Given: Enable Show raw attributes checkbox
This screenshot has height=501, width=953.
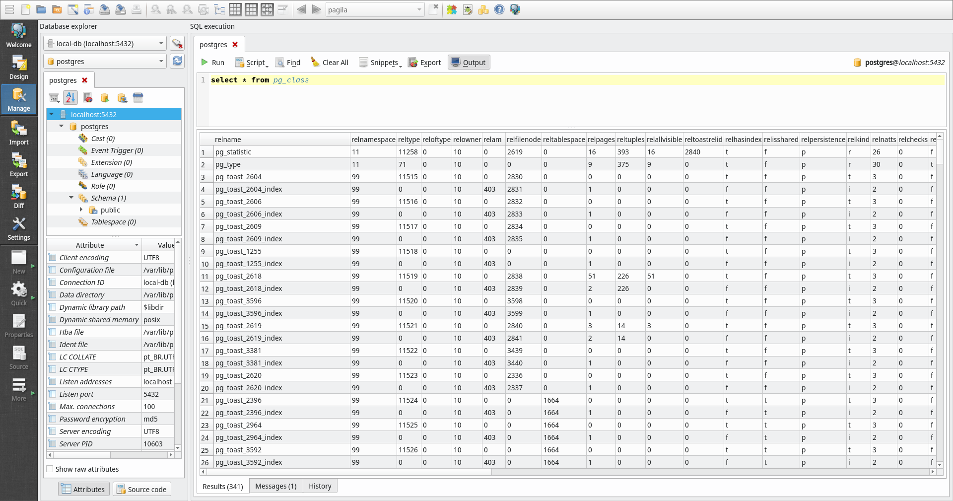Looking at the screenshot, I should tap(50, 469).
